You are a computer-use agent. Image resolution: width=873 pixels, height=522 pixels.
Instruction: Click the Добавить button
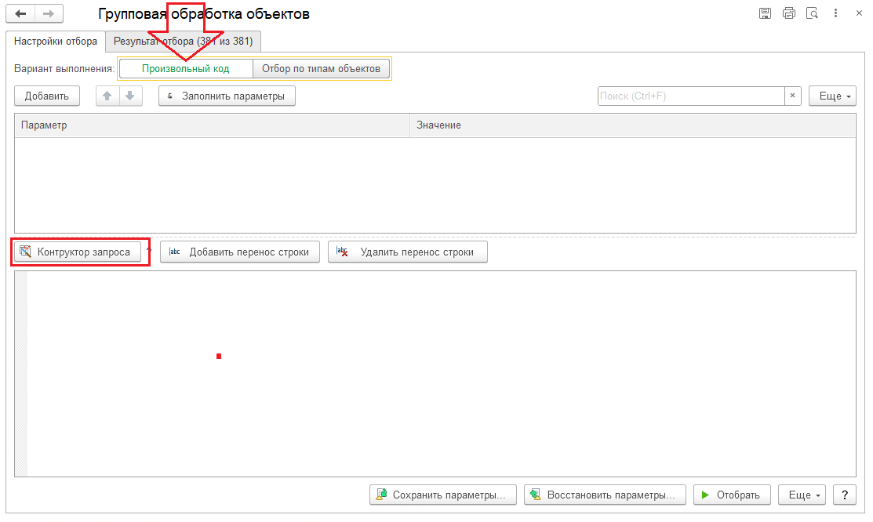47,96
